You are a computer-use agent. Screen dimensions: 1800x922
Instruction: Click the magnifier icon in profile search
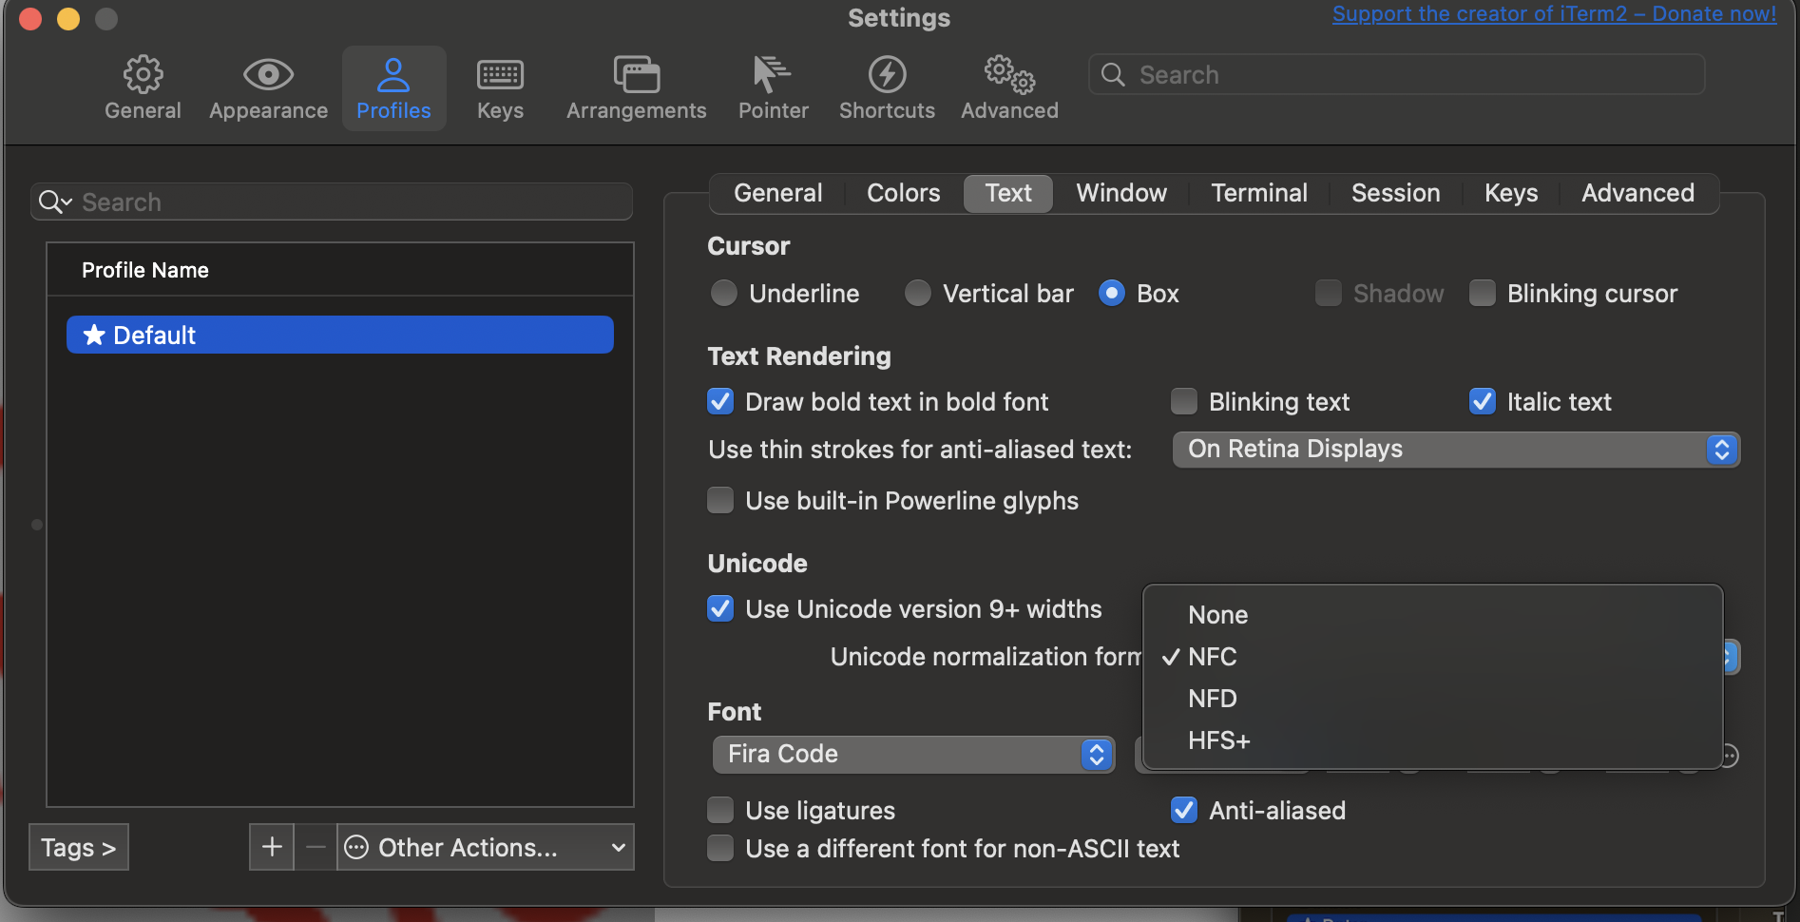pyautogui.click(x=54, y=202)
